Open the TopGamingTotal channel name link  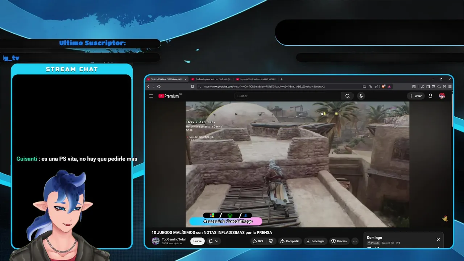tap(174, 240)
